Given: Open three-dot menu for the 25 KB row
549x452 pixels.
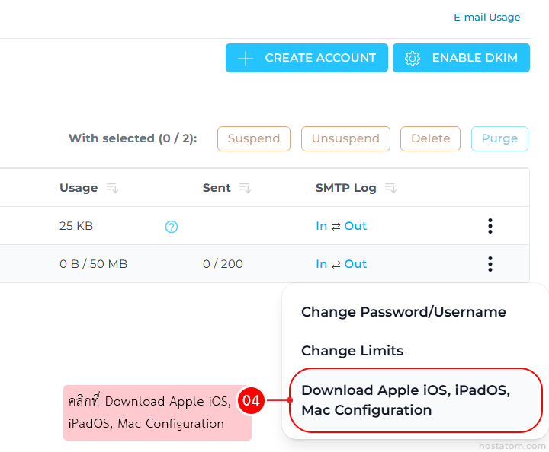Looking at the screenshot, I should 490,226.
